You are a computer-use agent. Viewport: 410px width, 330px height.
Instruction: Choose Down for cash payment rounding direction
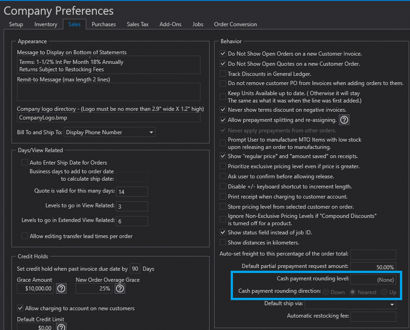(x=326, y=292)
